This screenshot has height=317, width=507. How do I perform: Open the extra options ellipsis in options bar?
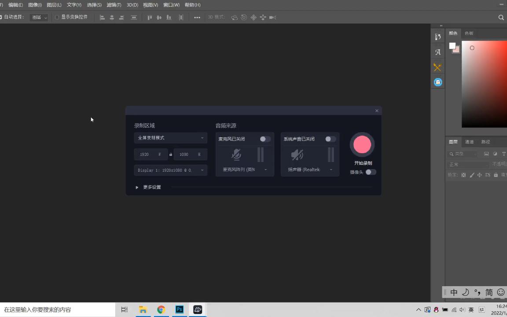pyautogui.click(x=197, y=17)
